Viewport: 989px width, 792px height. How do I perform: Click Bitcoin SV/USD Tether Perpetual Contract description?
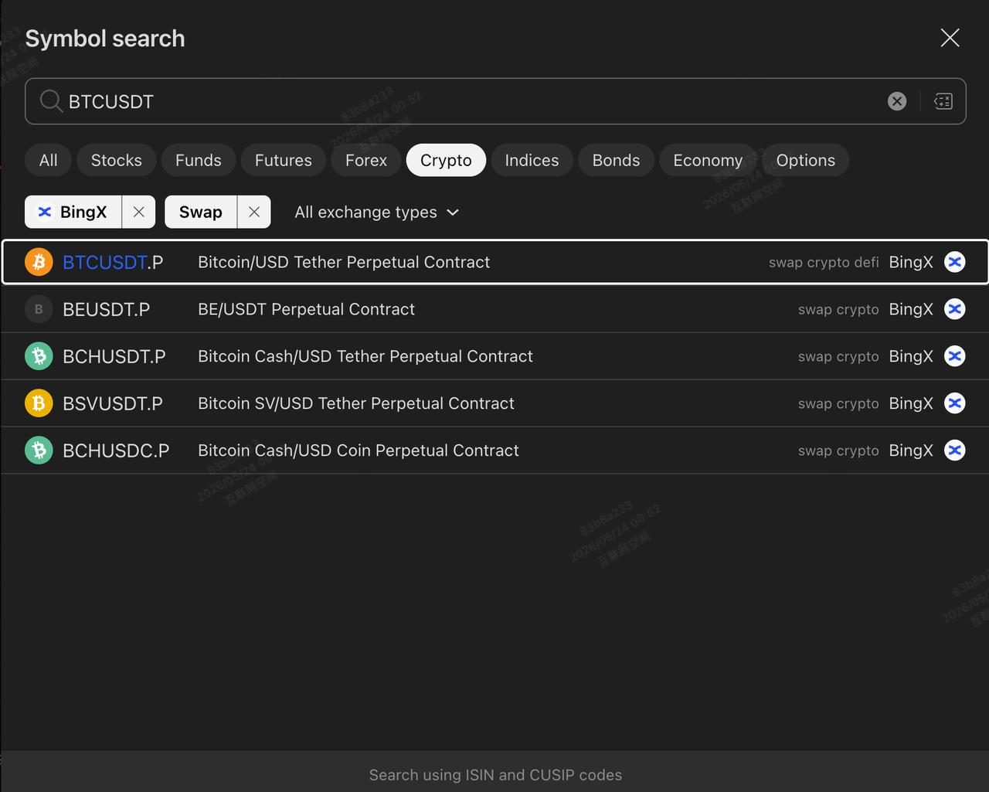tap(356, 403)
